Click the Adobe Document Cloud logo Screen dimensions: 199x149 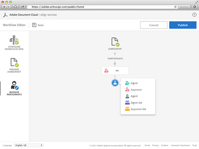[5, 15]
